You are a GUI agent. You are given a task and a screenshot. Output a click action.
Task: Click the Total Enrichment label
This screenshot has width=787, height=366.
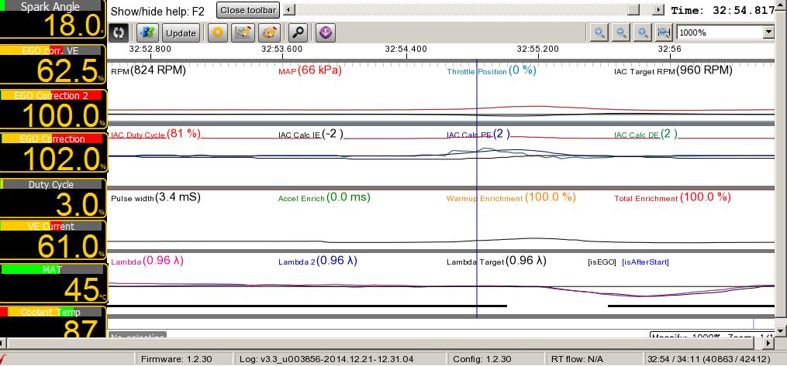672,197
